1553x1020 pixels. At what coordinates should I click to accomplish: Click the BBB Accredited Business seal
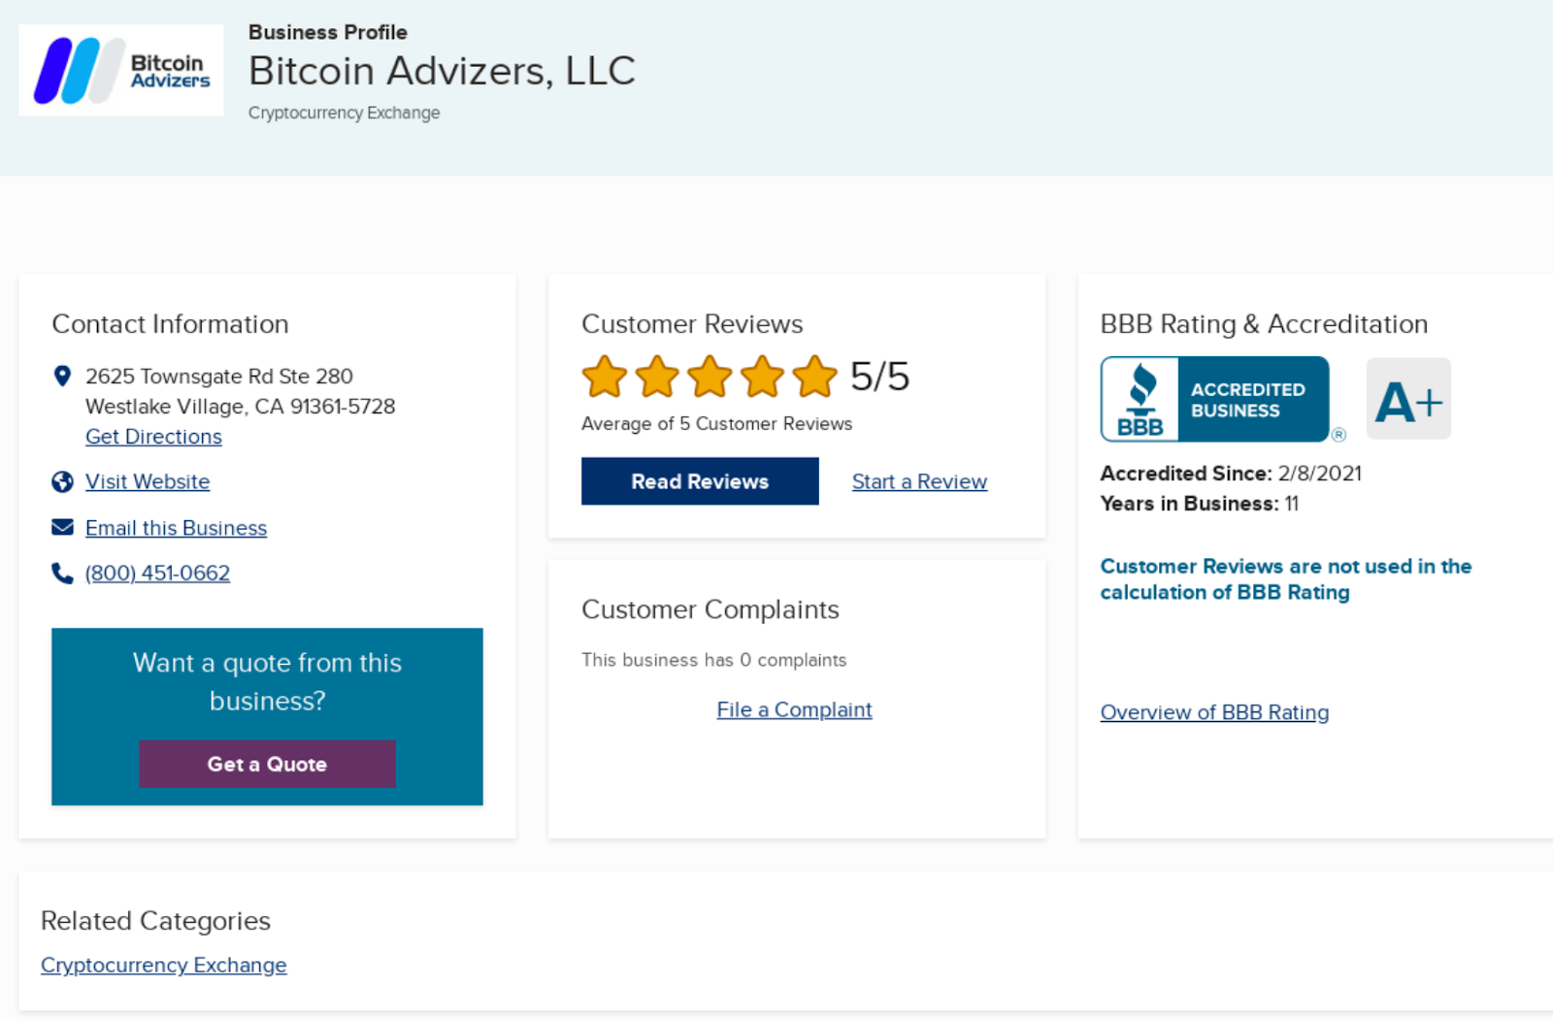click(1214, 399)
